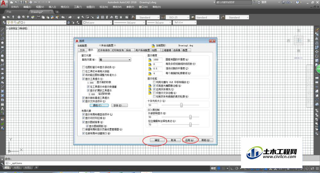The height and width of the screenshot is (173, 320).
Task: Switch to the 文件 tab in Options
Action: [x=82, y=50]
